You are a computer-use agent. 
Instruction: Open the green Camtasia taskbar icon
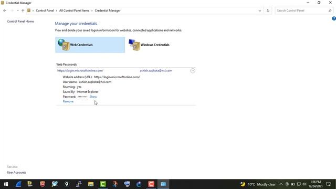click(x=103, y=184)
